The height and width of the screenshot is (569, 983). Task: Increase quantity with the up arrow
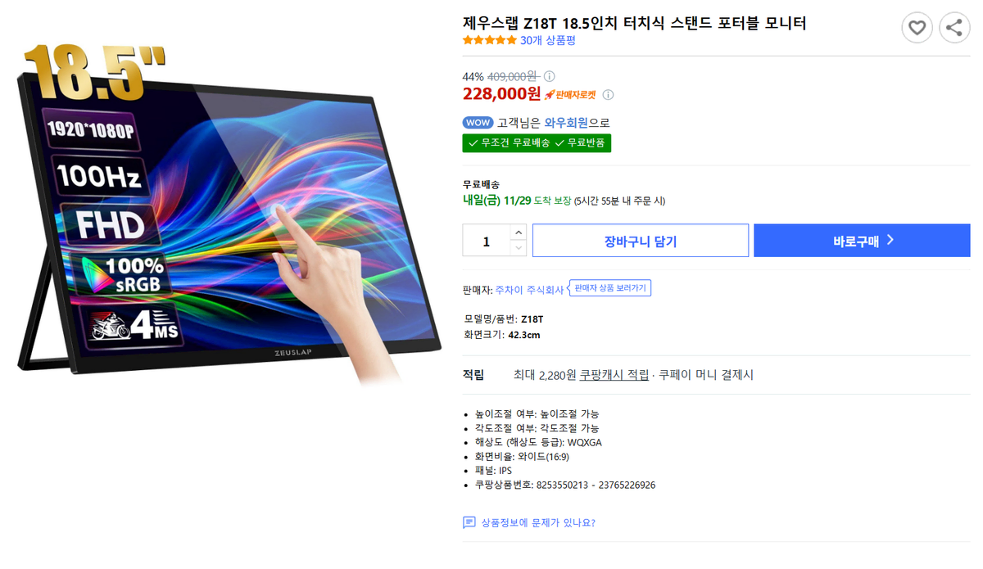[519, 233]
